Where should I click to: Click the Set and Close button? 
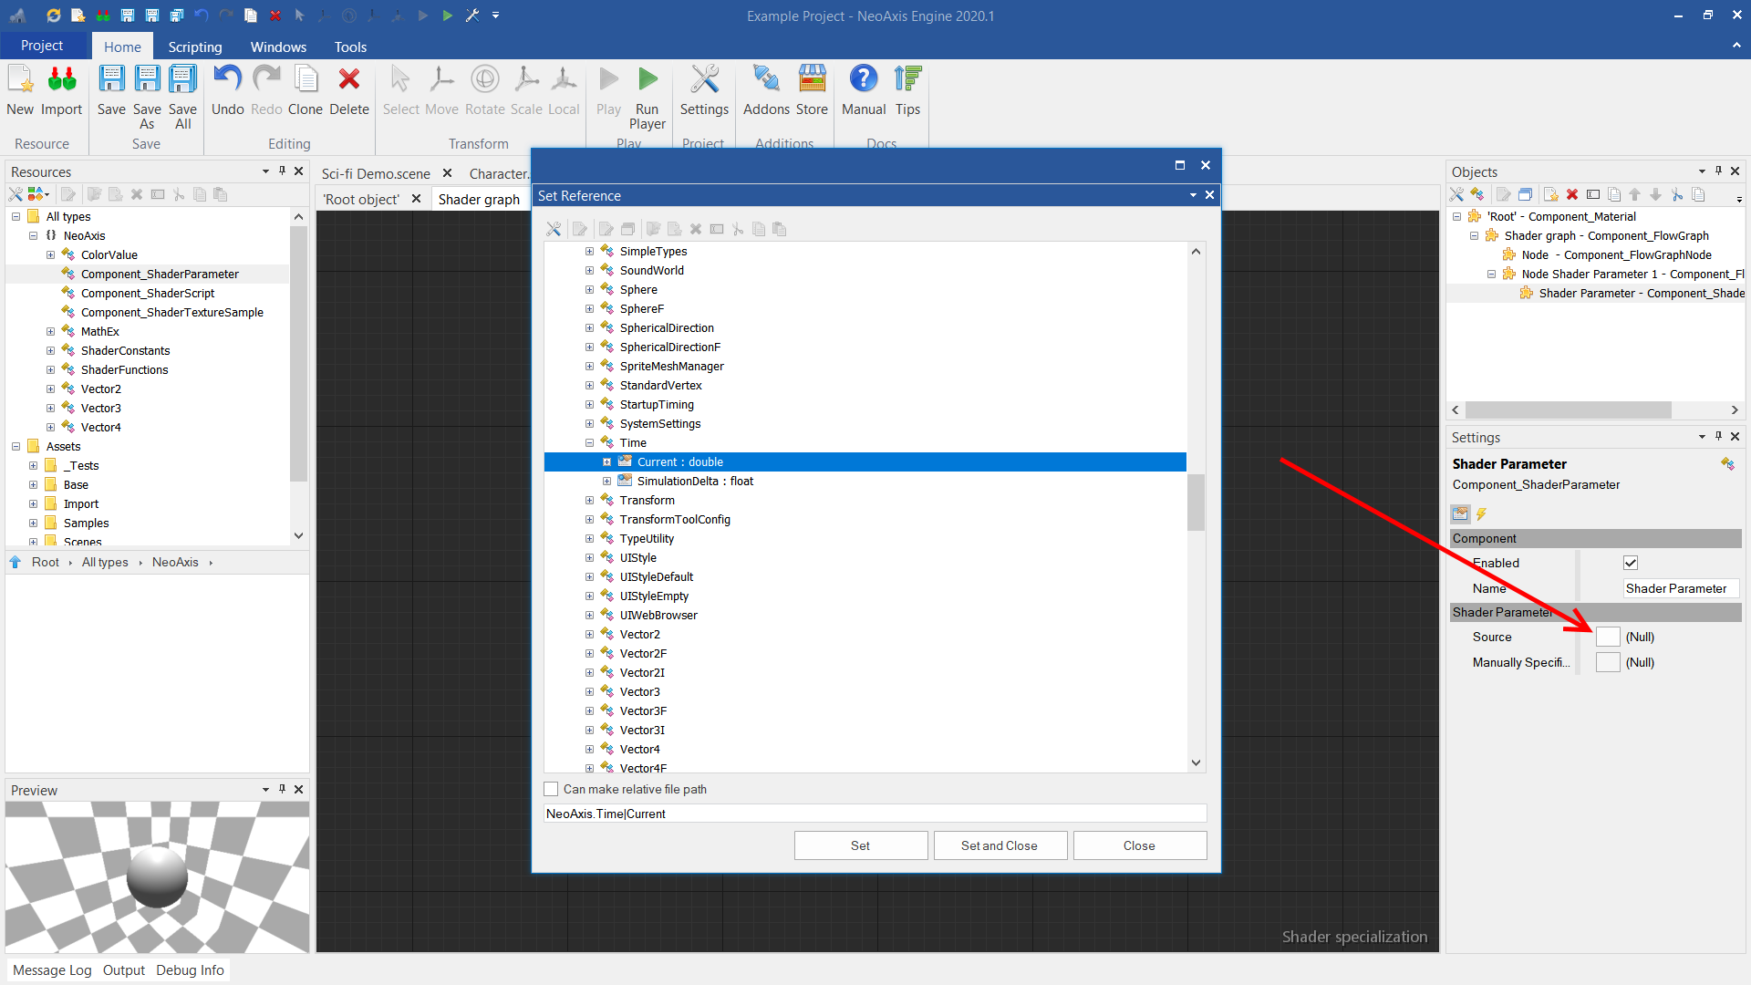[x=1000, y=846]
